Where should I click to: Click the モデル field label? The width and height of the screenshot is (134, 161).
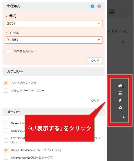coord(14,33)
